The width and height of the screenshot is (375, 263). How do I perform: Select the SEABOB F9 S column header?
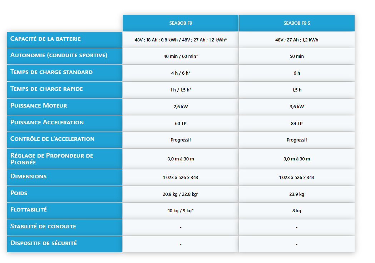(x=297, y=23)
